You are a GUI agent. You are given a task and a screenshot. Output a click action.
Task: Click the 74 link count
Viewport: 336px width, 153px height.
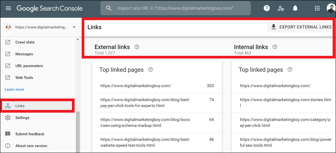[x=211, y=100]
